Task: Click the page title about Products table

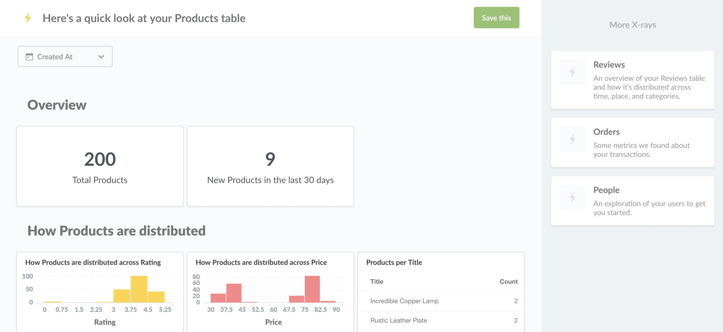Action: coord(144,18)
